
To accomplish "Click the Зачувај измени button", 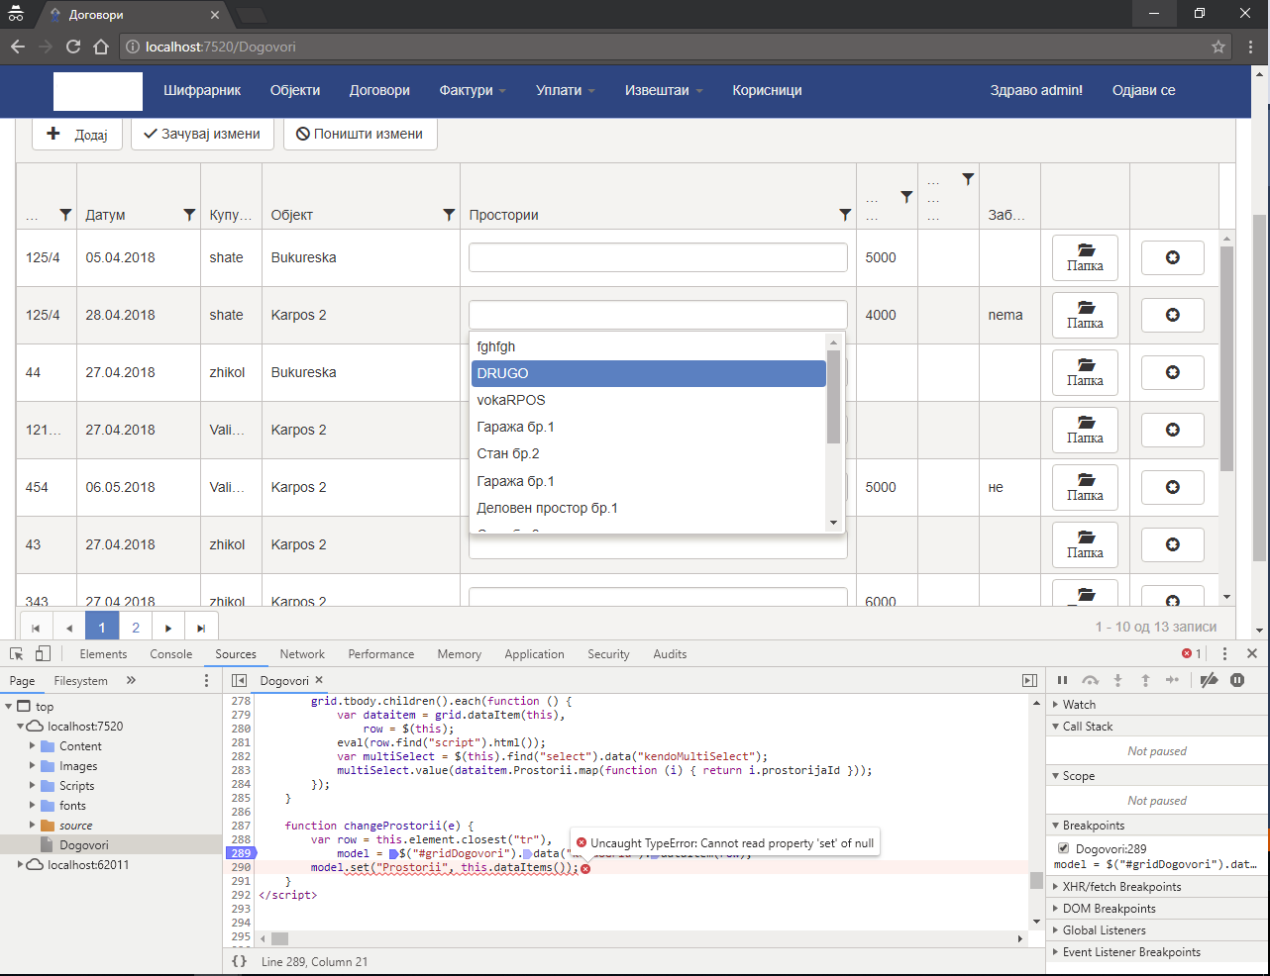I will pos(202,134).
